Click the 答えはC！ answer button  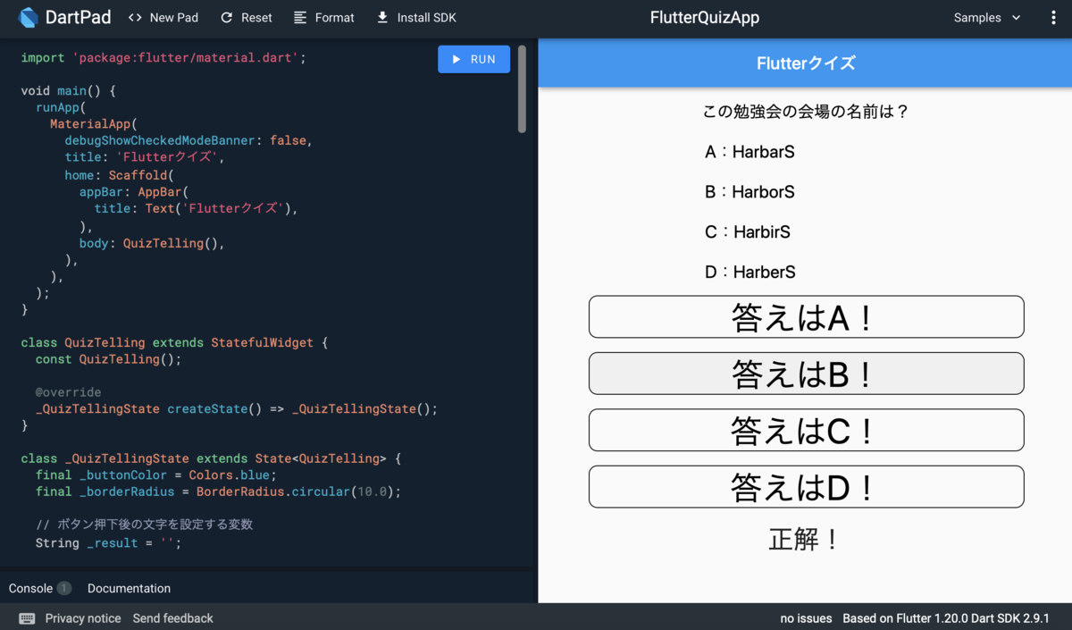806,430
